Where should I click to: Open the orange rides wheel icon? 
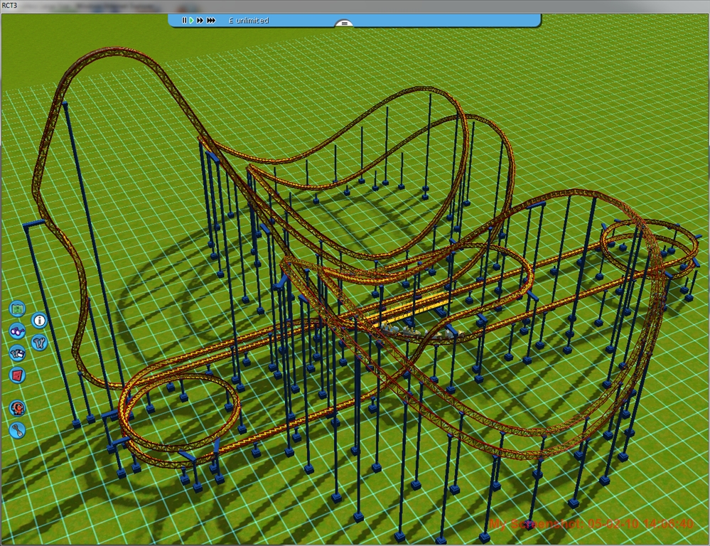coord(18,408)
